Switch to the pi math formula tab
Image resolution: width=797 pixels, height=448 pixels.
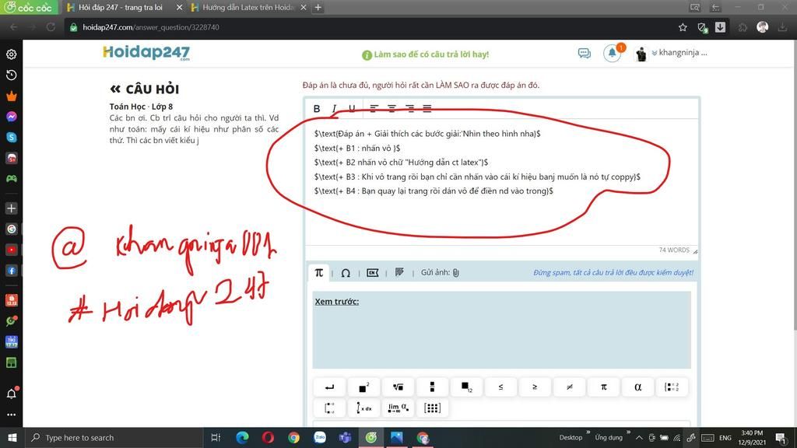(x=318, y=273)
